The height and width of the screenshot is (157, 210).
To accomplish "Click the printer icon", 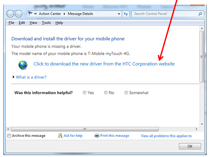I will tap(97, 136).
